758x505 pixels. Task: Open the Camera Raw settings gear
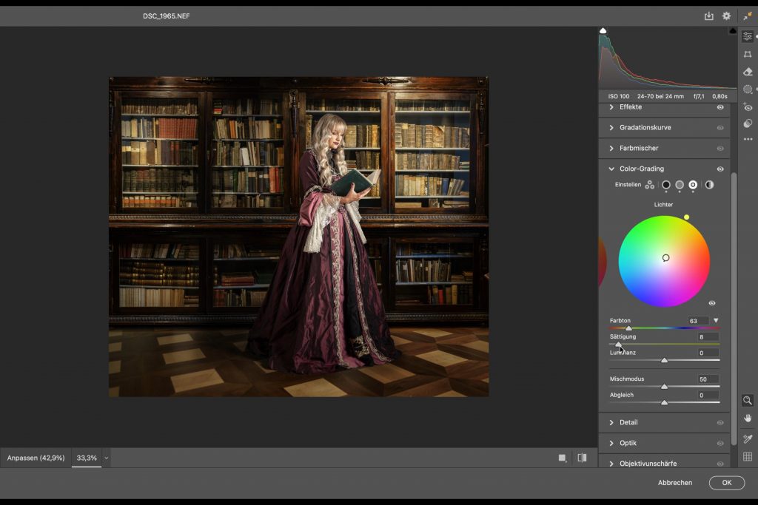pos(726,16)
